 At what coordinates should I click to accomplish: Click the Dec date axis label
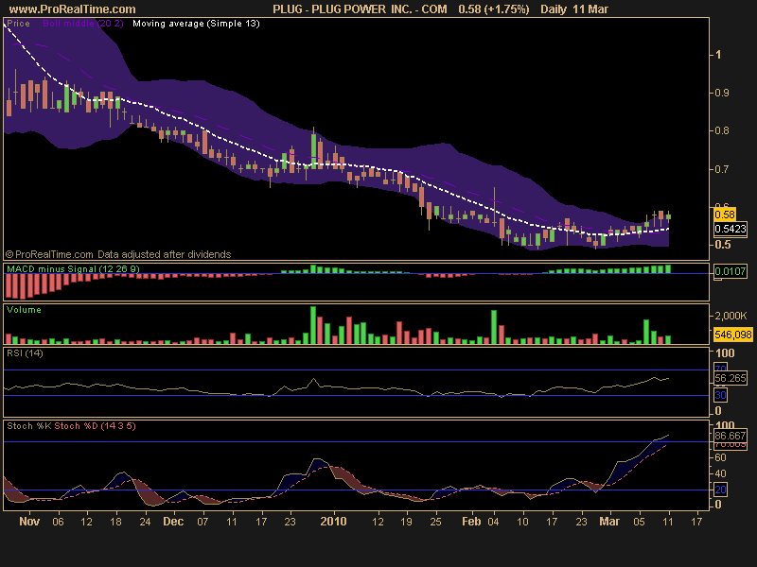point(173,522)
